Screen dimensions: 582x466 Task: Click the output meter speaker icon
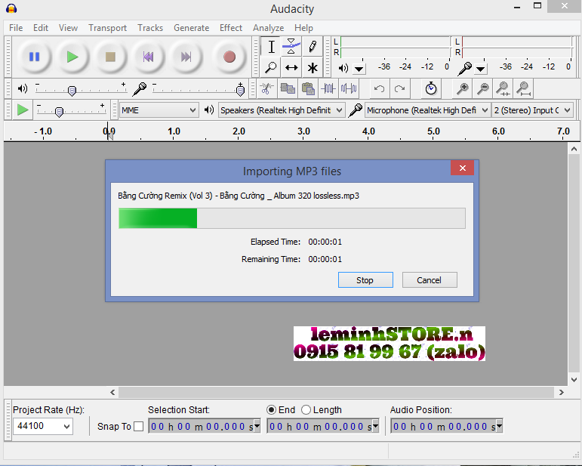[343, 68]
